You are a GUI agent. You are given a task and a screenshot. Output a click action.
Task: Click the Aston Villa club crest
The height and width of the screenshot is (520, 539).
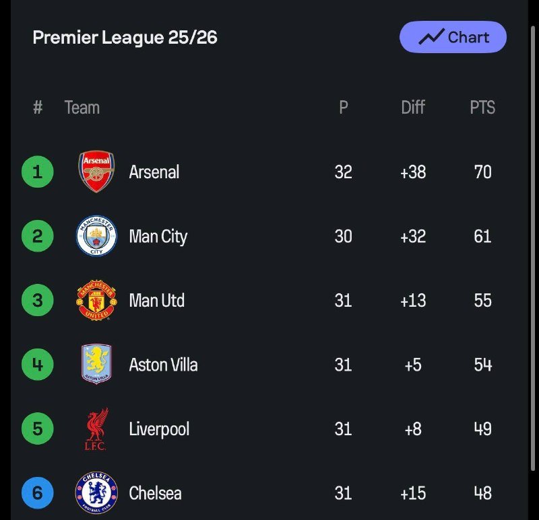tap(96, 365)
